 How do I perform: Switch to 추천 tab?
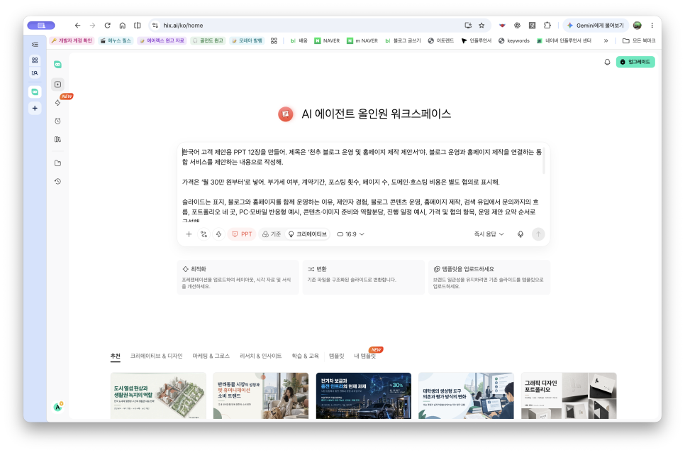coord(116,356)
